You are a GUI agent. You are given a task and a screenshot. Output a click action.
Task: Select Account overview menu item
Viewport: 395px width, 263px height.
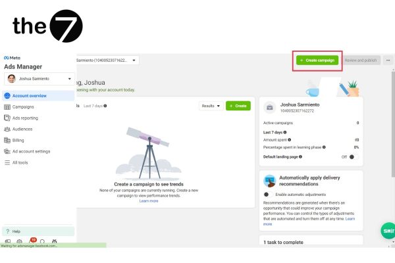(x=38, y=96)
